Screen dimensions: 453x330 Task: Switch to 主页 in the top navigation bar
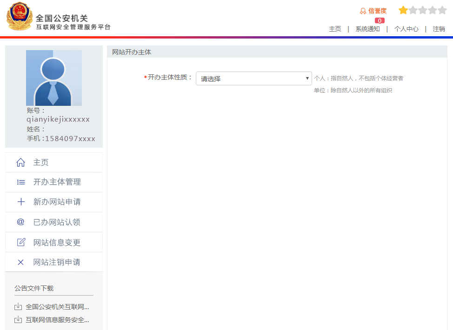click(334, 29)
